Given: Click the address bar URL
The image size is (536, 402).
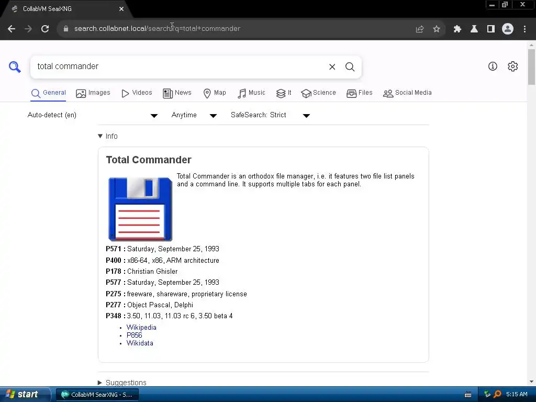Looking at the screenshot, I should (157, 29).
